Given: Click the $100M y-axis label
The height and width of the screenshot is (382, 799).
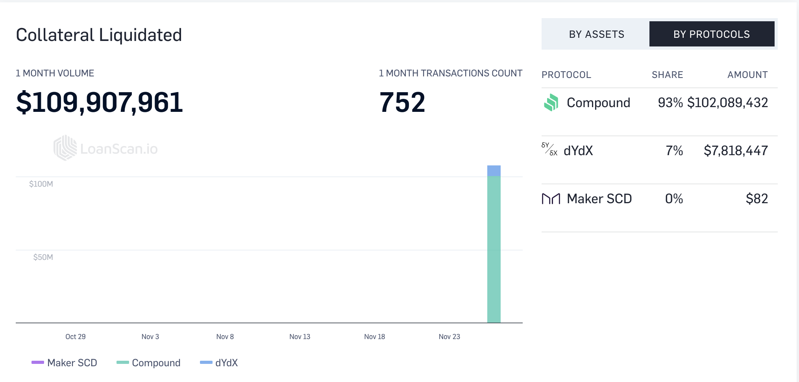Looking at the screenshot, I should pos(41,184).
